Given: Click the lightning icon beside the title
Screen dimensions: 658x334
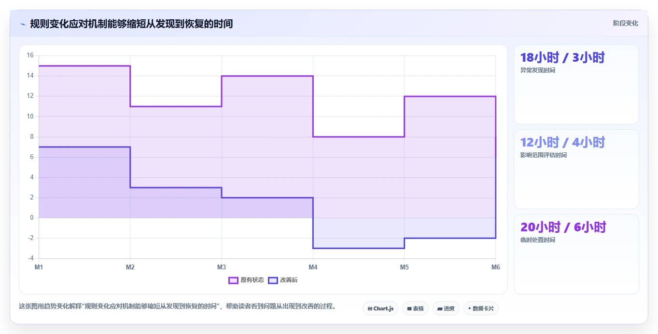Looking at the screenshot, I should tap(23, 24).
